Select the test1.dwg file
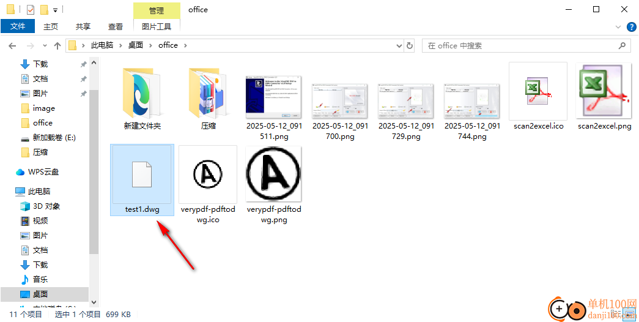Screen dimensions: 639x322 (142, 179)
